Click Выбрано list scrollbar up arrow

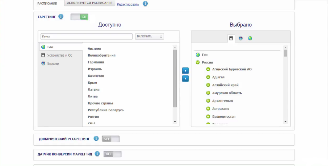(286, 48)
